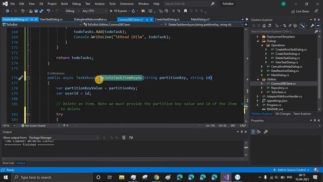This screenshot has width=323, height=182.
Task: Click the bookmark icon in the toolbar
Action: [185, 11]
